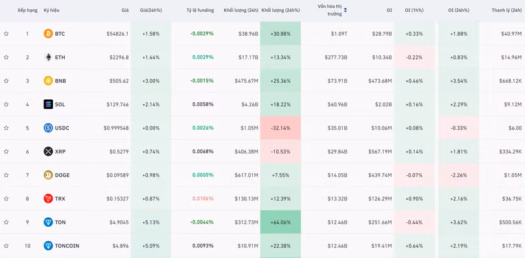Click the USDC coin icon
This screenshot has height=258, width=525.
(48, 128)
